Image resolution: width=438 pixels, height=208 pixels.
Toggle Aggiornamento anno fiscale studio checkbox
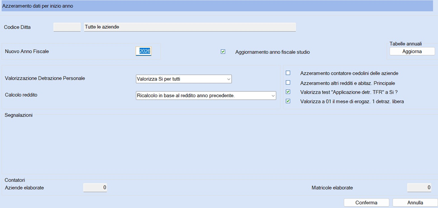[x=223, y=51]
